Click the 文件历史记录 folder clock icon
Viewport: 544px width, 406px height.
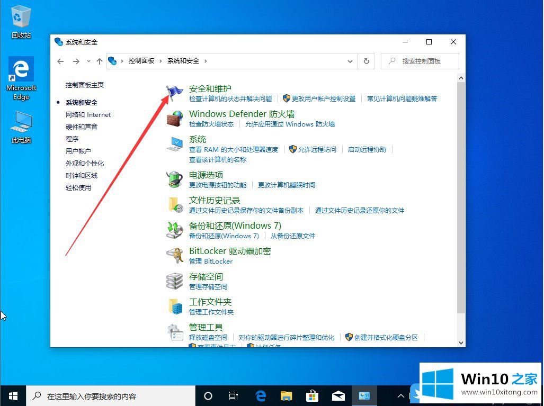pyautogui.click(x=175, y=204)
